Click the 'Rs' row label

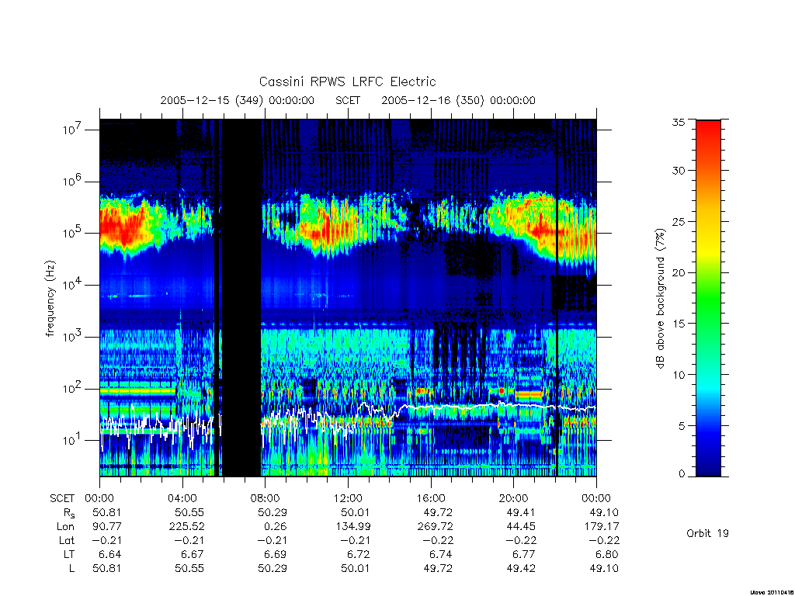[69, 513]
